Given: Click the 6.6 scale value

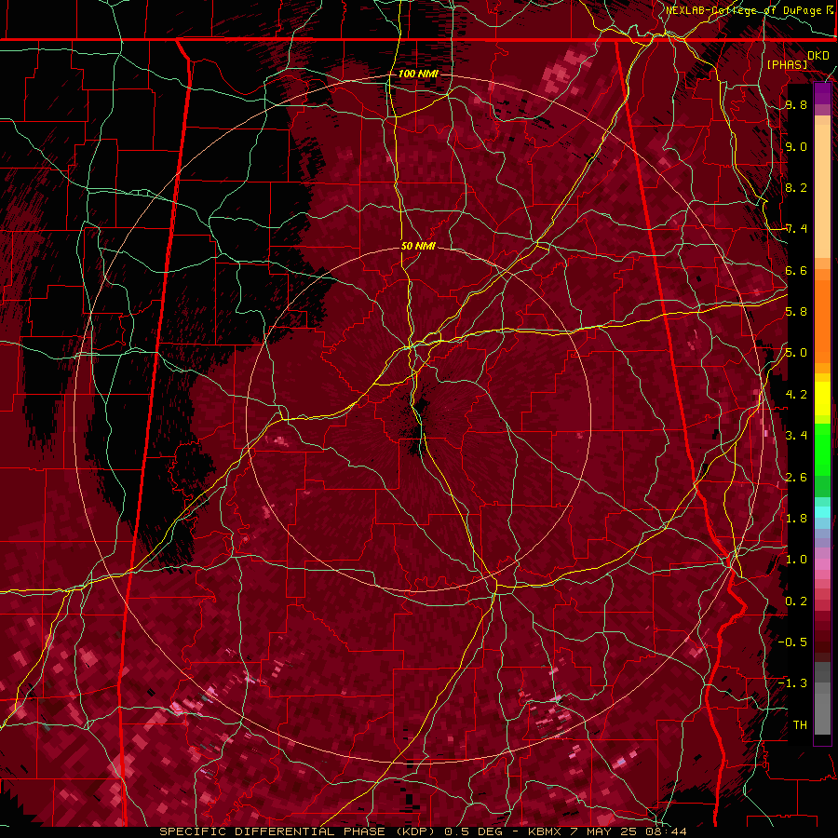Looking at the screenshot, I should pyautogui.click(x=796, y=270).
